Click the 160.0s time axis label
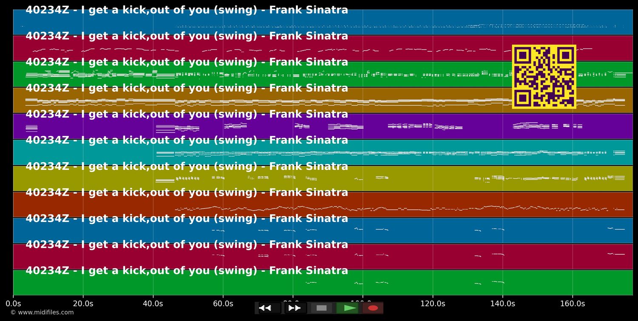This screenshot has height=321, width=638. click(572, 304)
